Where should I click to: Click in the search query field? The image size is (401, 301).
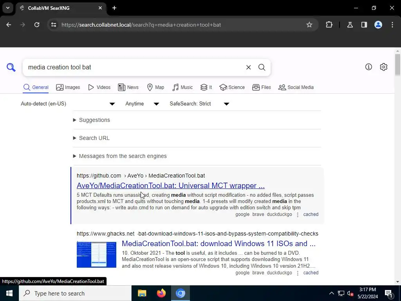coord(134,67)
